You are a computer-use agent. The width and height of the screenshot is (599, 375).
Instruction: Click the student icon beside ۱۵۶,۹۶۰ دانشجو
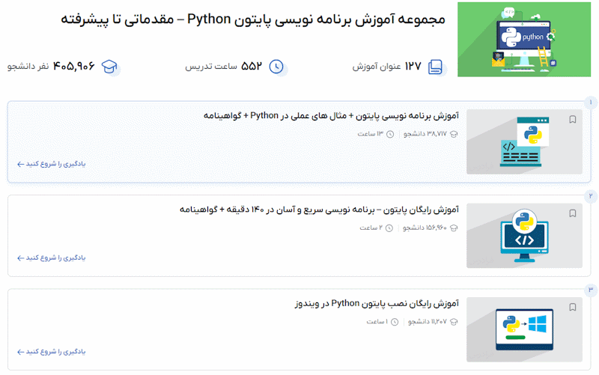(454, 228)
